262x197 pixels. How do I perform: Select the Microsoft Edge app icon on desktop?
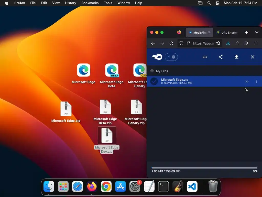[84, 70]
